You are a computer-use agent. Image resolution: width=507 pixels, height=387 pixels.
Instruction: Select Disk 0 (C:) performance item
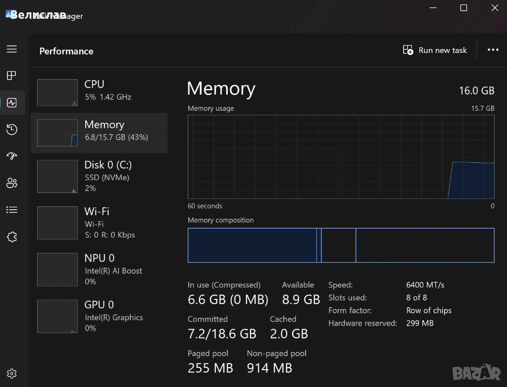point(99,176)
